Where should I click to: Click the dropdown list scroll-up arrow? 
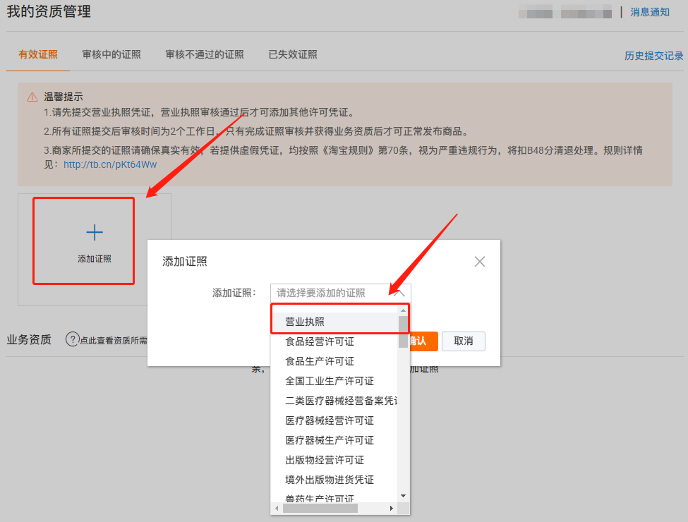(x=404, y=310)
